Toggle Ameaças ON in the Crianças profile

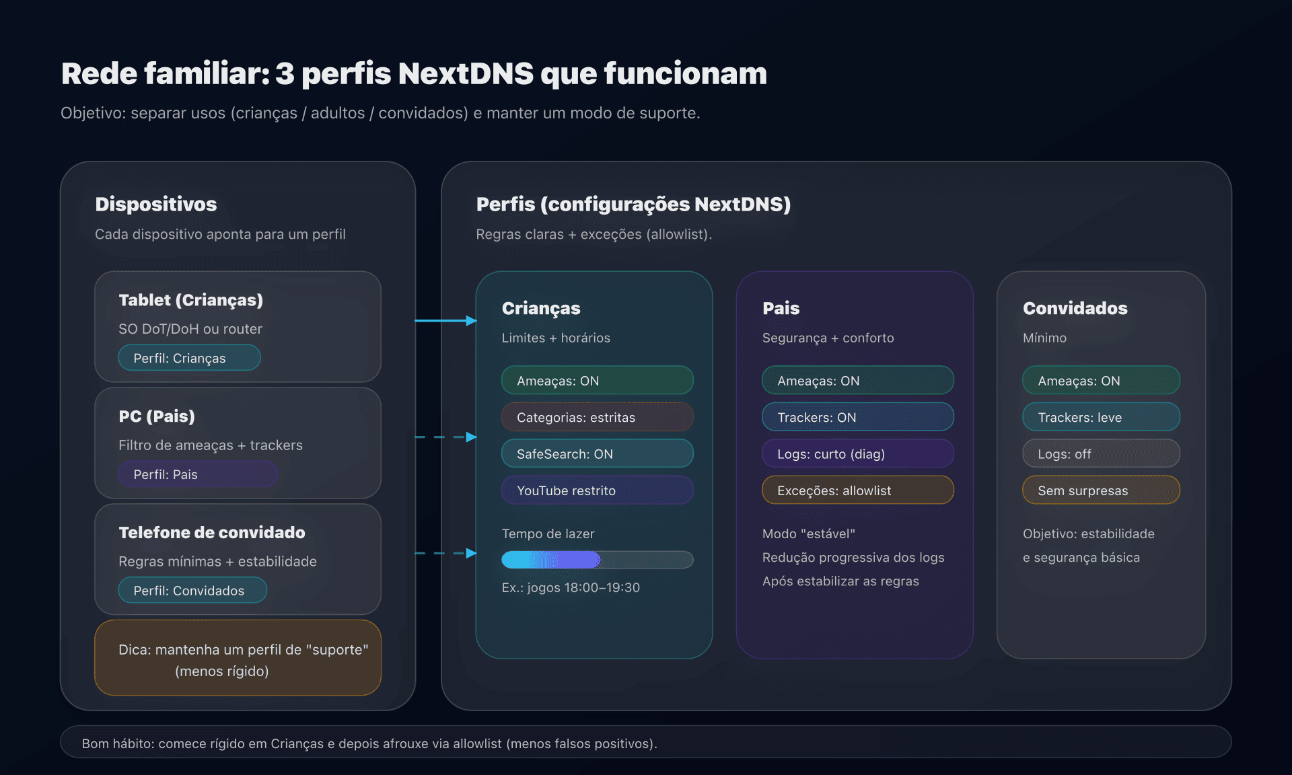click(x=596, y=380)
